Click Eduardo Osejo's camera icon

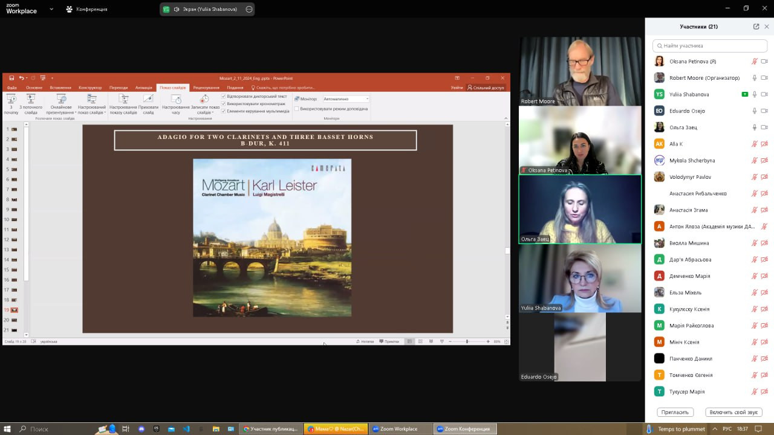pyautogui.click(x=764, y=111)
